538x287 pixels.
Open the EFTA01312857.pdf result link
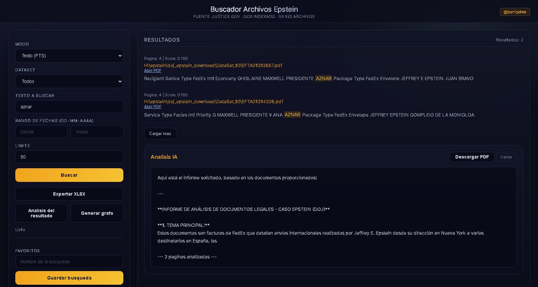coord(213,65)
